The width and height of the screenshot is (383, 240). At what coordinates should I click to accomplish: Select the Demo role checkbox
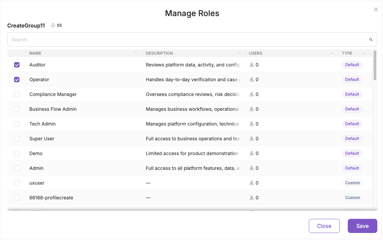16,153
